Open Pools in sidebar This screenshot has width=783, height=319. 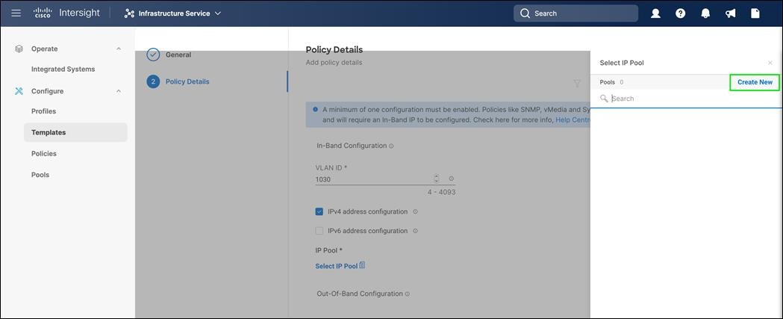click(x=40, y=175)
